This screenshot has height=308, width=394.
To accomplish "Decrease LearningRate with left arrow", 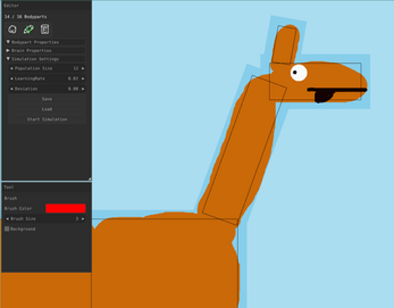I will [11, 79].
